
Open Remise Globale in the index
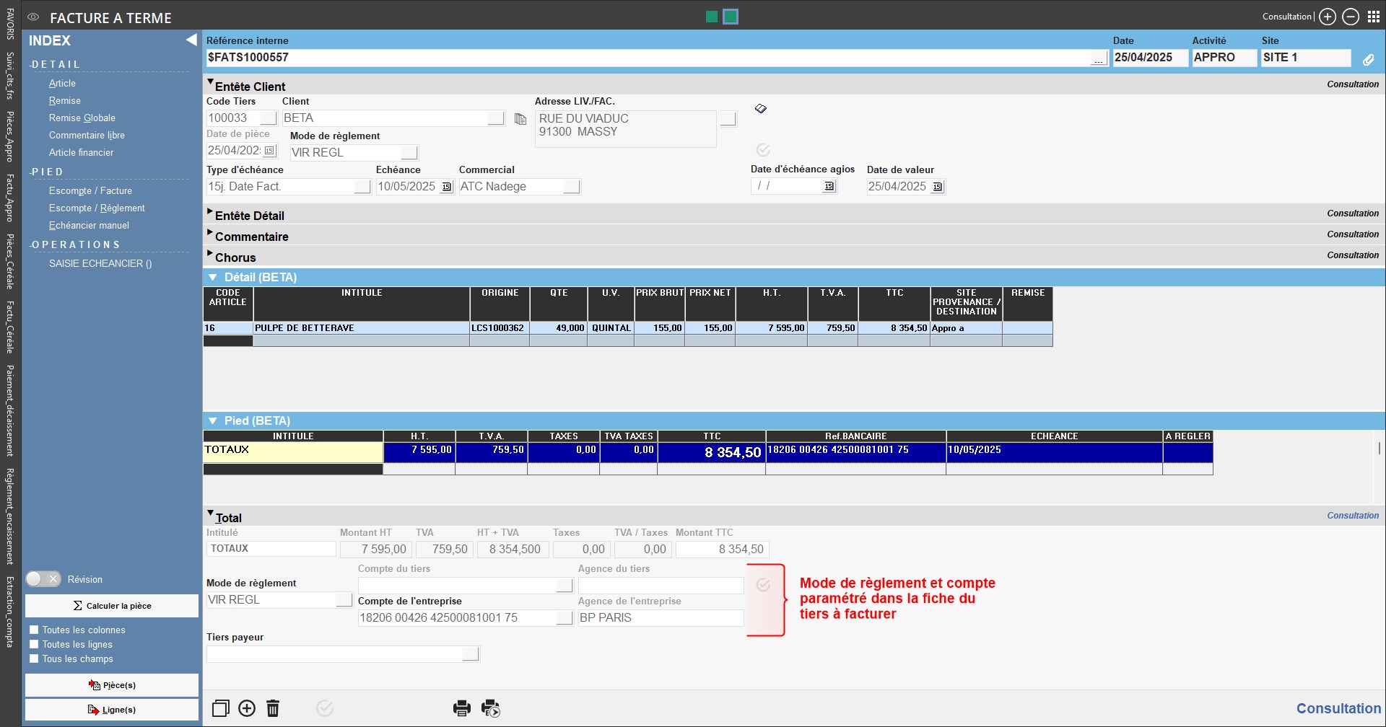(82, 118)
